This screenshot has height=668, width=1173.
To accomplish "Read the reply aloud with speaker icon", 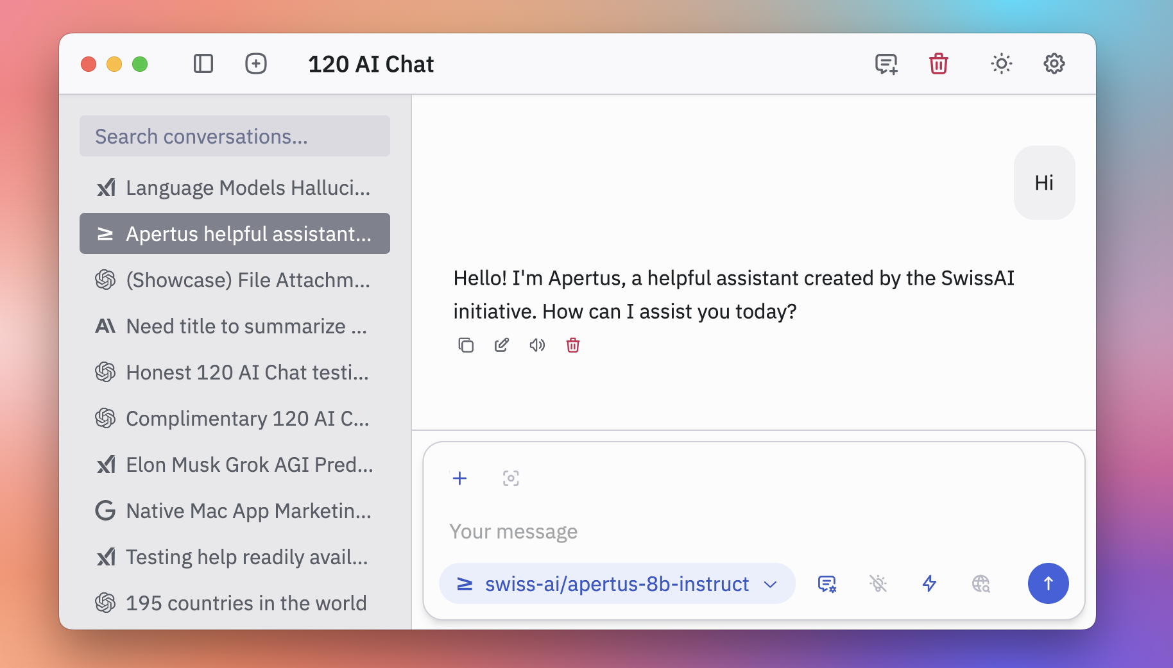I will click(x=537, y=346).
